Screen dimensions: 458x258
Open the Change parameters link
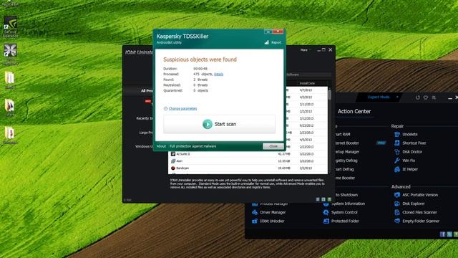(183, 108)
